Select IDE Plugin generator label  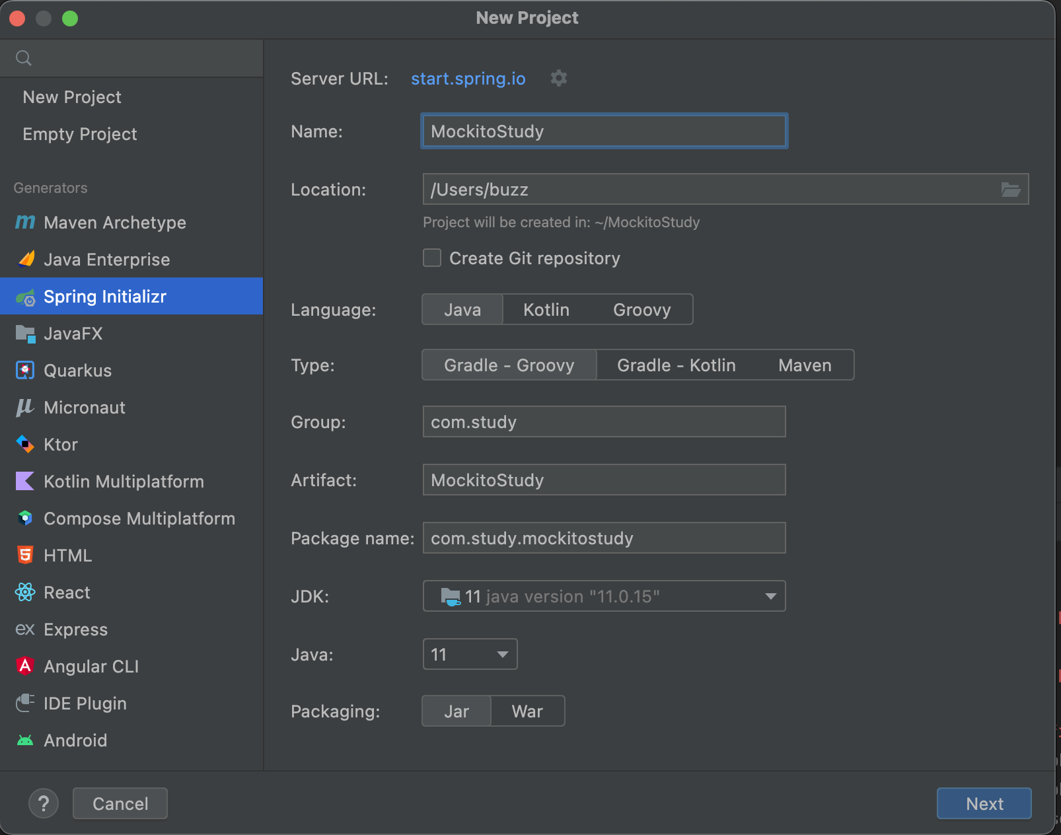point(85,704)
